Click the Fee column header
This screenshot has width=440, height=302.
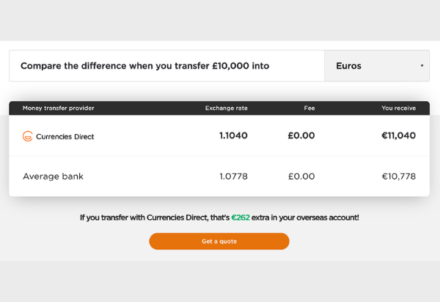pyautogui.click(x=309, y=108)
